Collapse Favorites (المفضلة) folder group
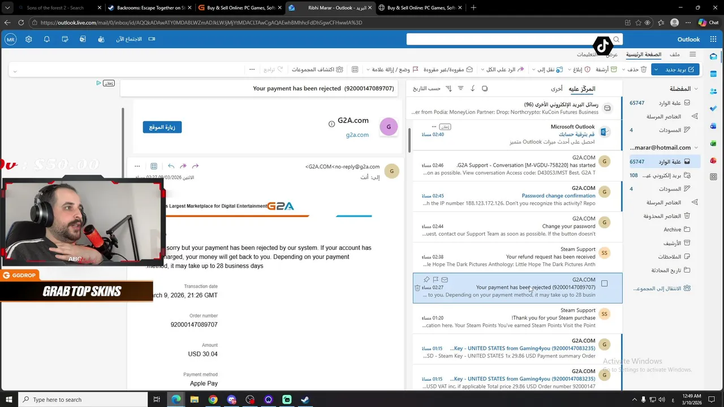 (696, 89)
